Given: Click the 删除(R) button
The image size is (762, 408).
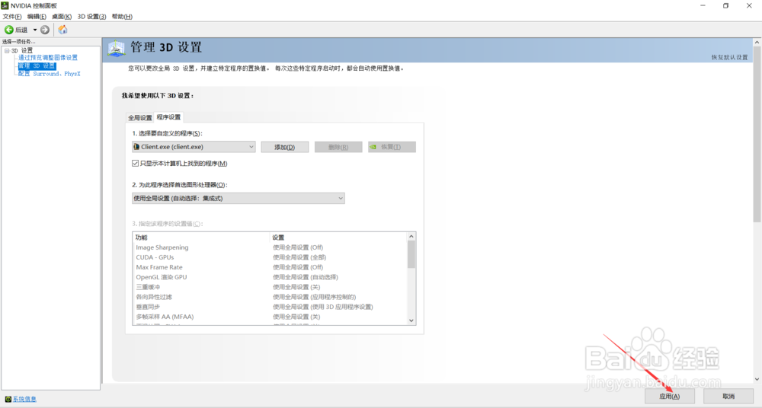Looking at the screenshot, I should [338, 147].
